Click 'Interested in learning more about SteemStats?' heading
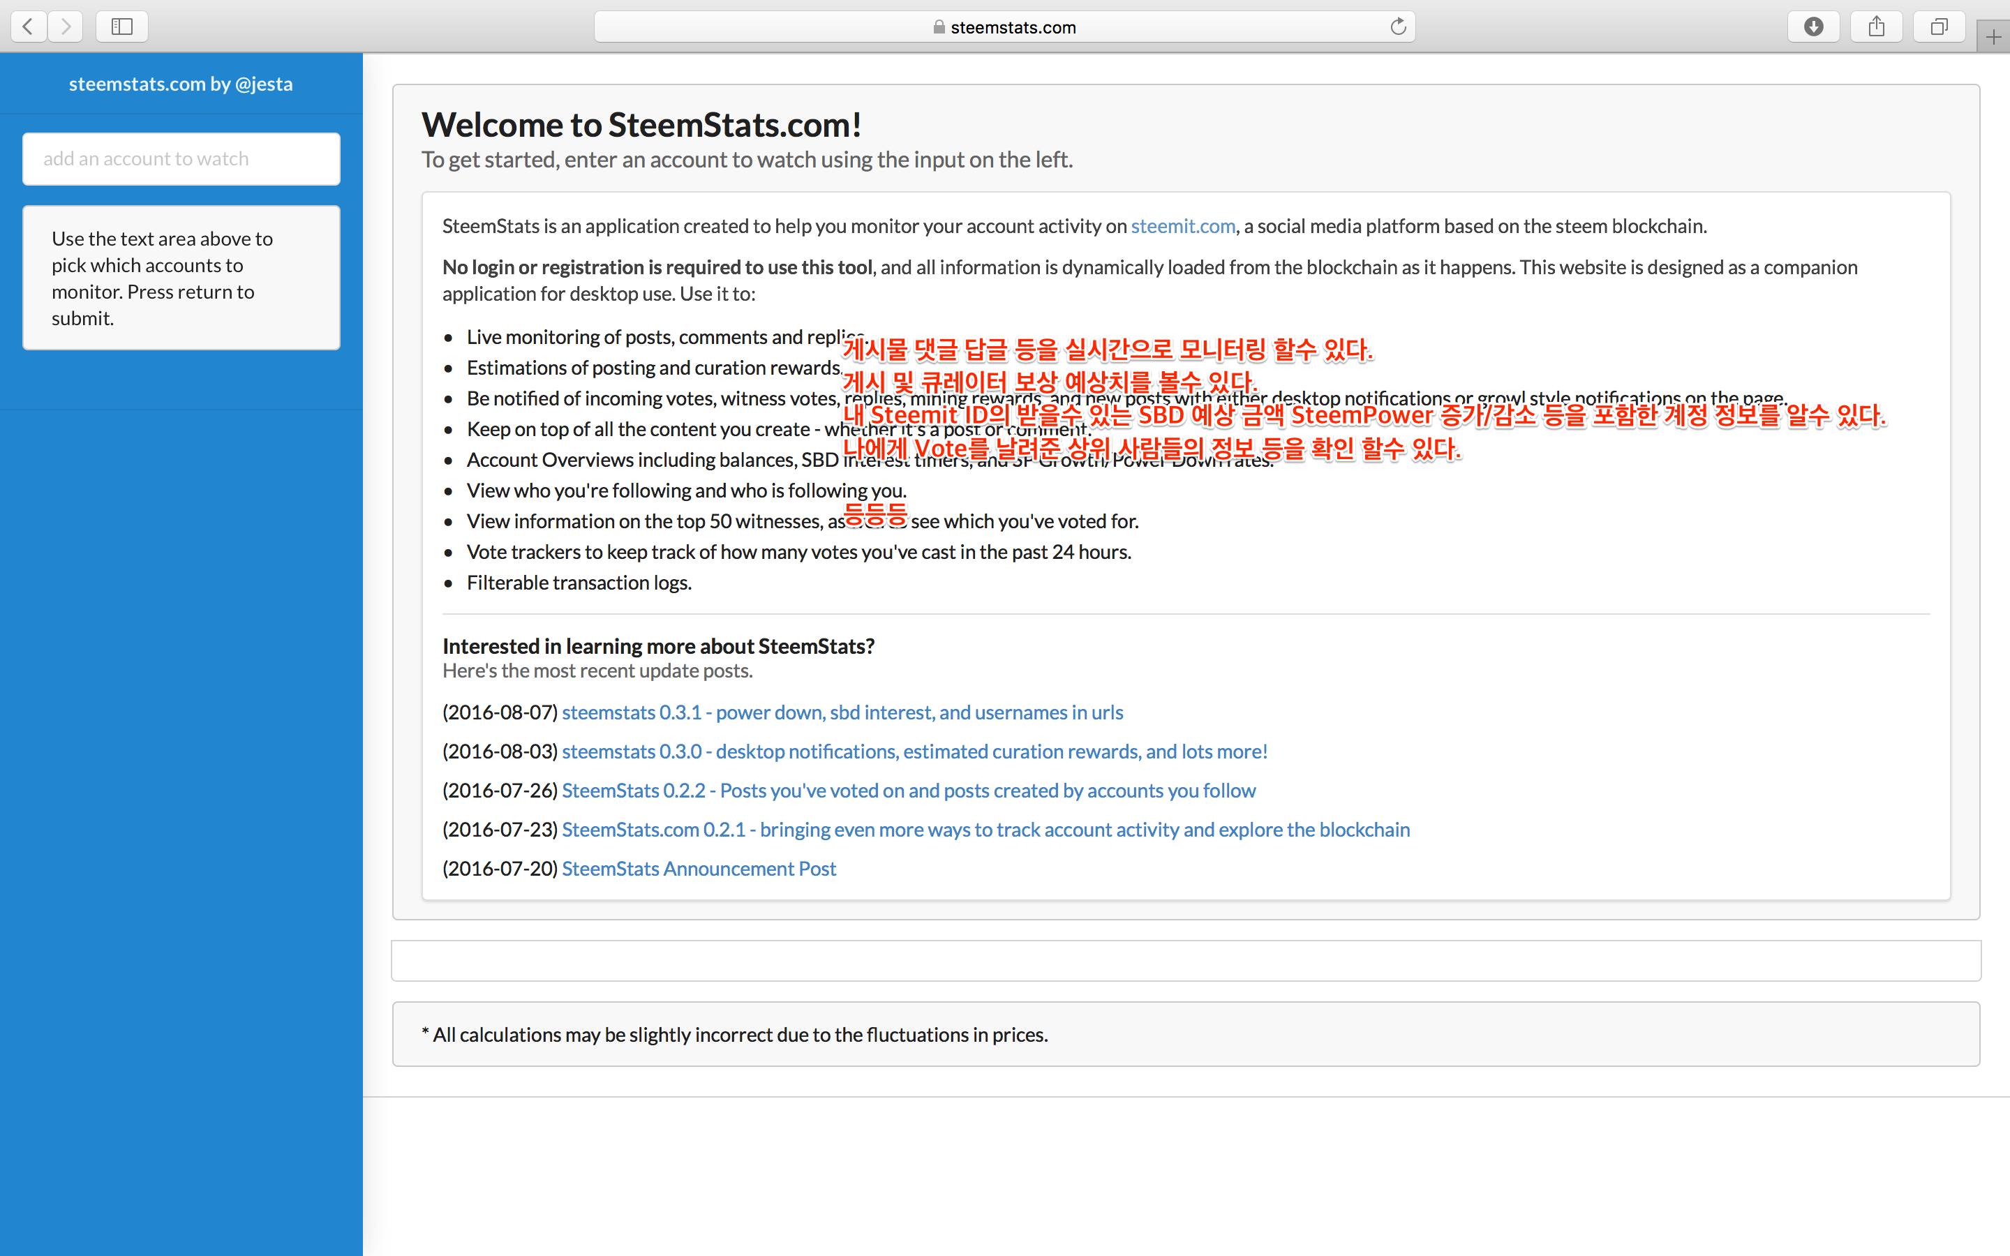 point(658,645)
